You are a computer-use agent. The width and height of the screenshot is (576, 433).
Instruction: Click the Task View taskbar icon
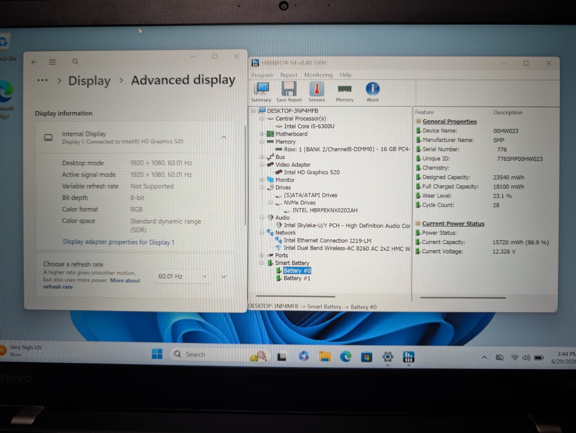click(x=282, y=356)
